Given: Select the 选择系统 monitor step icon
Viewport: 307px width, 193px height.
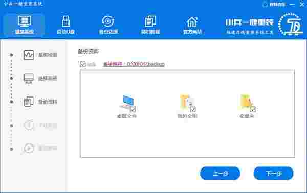Looking at the screenshot, I should click(x=29, y=78).
